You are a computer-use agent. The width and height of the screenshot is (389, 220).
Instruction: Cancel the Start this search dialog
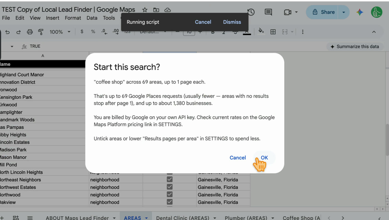click(238, 157)
